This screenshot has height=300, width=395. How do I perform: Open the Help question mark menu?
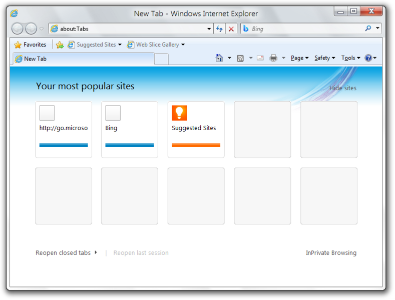pyautogui.click(x=370, y=58)
